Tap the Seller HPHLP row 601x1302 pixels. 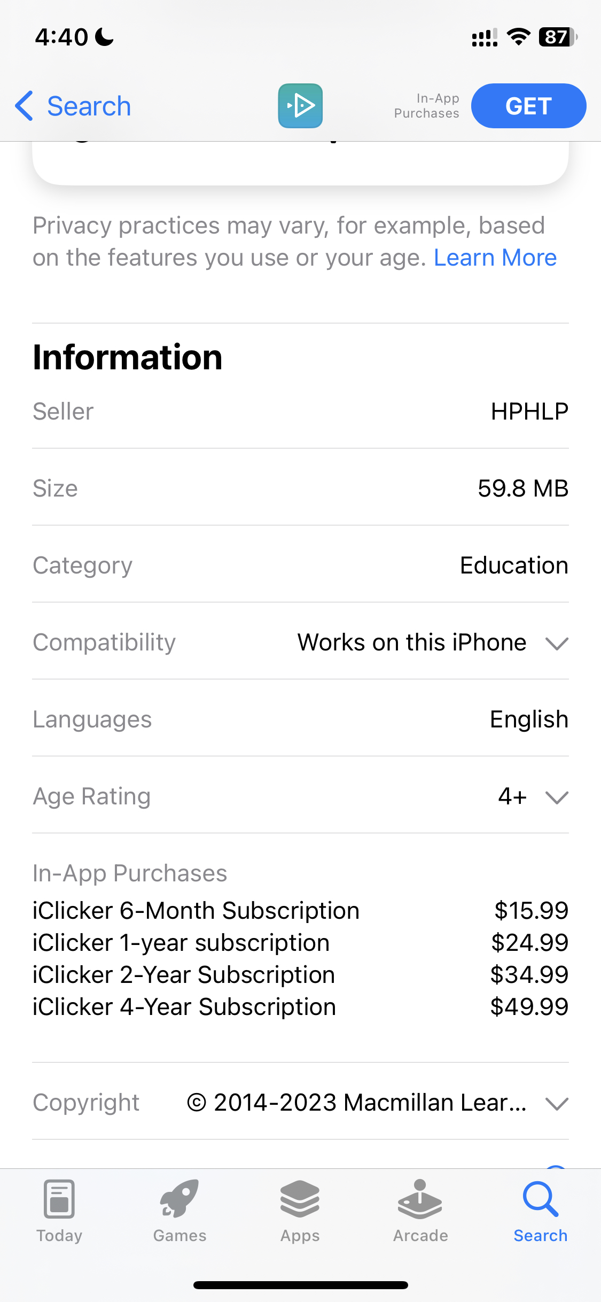pos(300,412)
